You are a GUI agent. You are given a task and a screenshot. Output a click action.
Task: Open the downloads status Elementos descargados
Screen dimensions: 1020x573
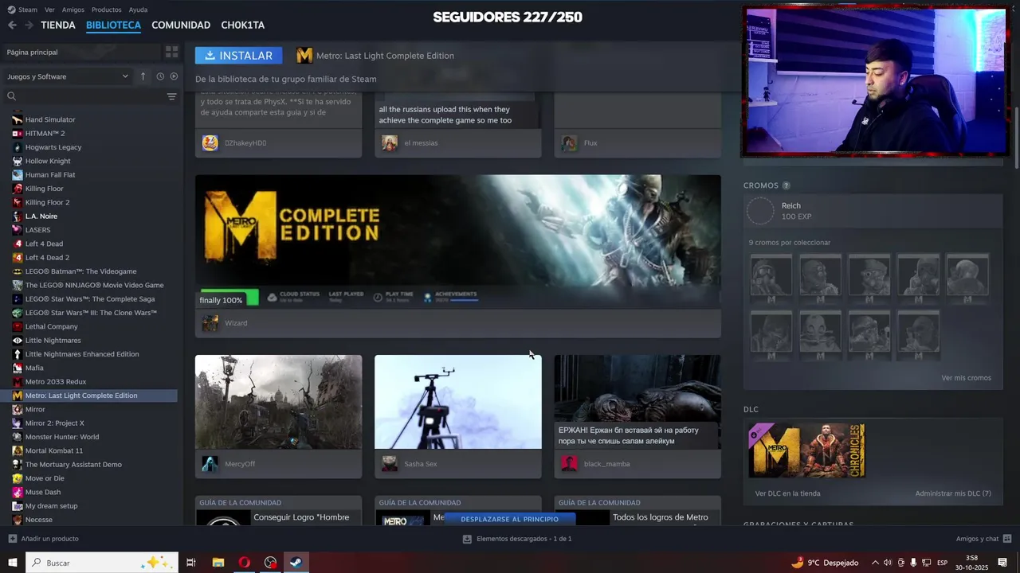point(517,539)
